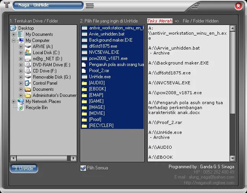Click the 3. UnHide button

point(24,169)
